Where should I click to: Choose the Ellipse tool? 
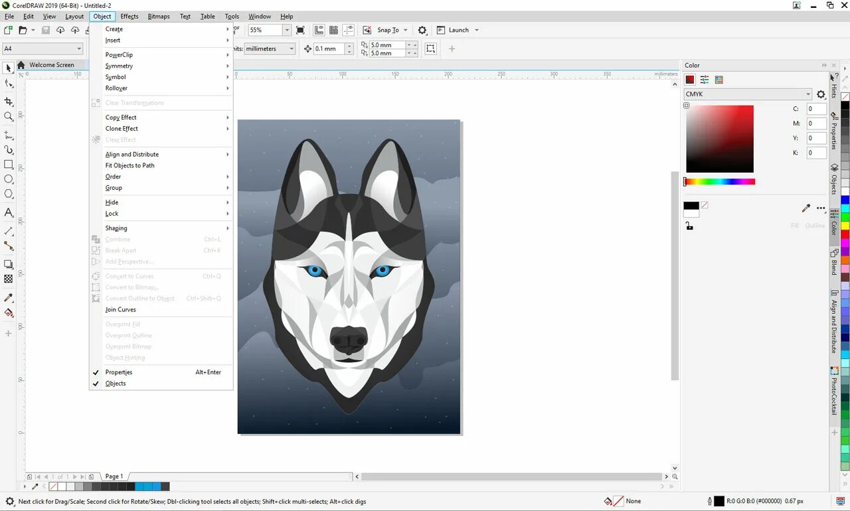click(9, 179)
